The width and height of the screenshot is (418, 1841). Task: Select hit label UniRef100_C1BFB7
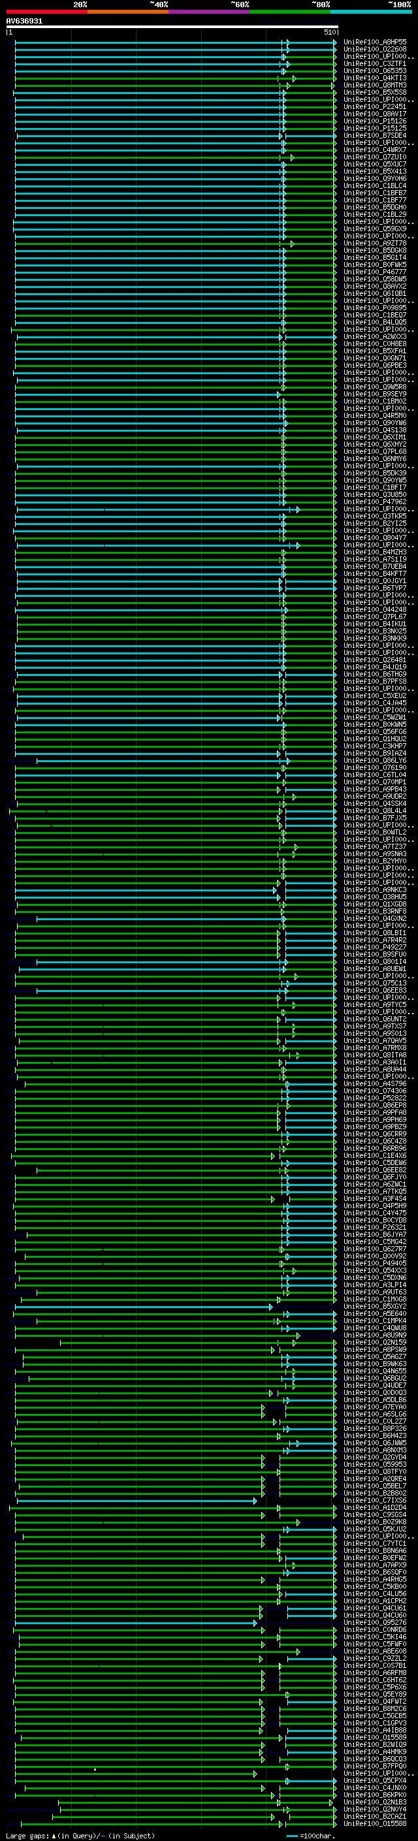coord(375,193)
